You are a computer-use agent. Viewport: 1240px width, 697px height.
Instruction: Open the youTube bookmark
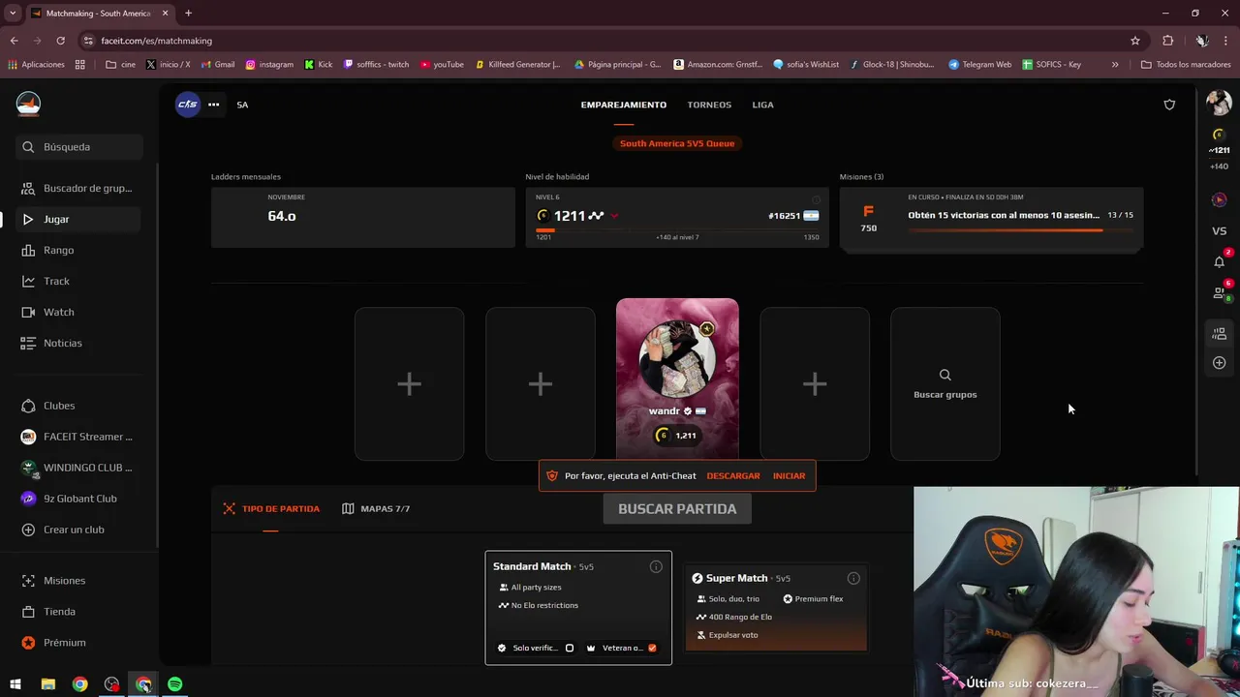pyautogui.click(x=442, y=65)
